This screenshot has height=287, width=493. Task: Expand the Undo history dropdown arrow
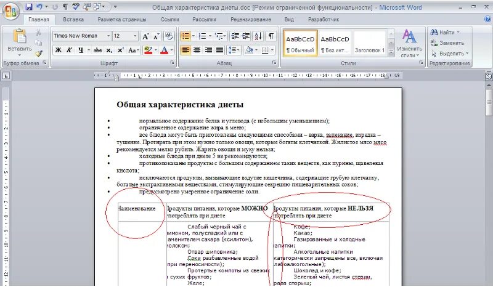(x=47, y=7)
